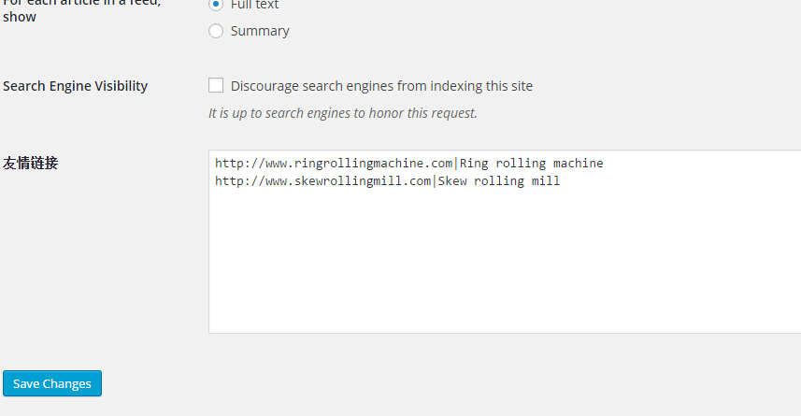Click the empty area of the 友情链接 textarea

pos(505,261)
